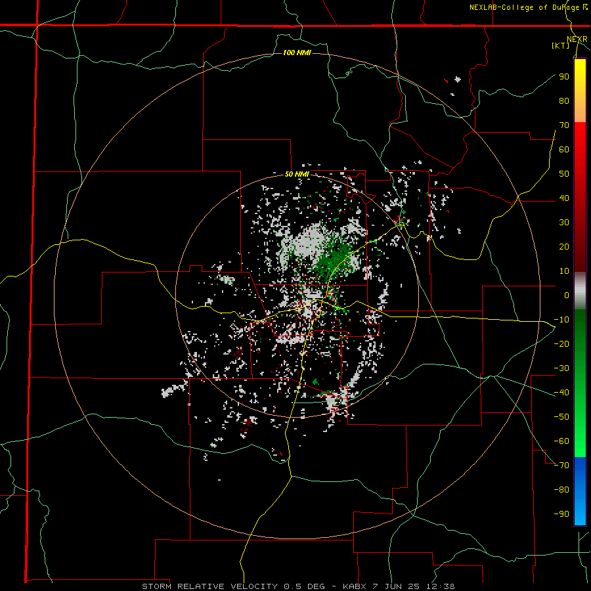
Task: Click the NEXR label at top right
Action: [577, 39]
